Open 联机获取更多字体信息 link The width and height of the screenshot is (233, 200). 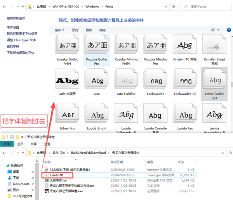(22, 33)
